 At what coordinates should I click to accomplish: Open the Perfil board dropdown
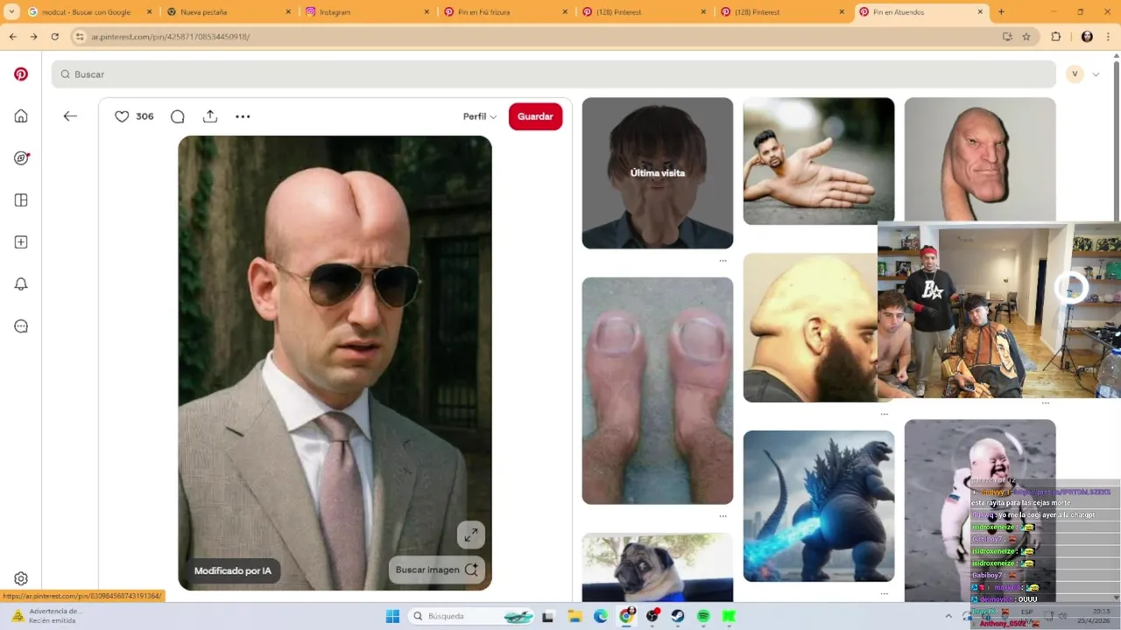point(480,116)
